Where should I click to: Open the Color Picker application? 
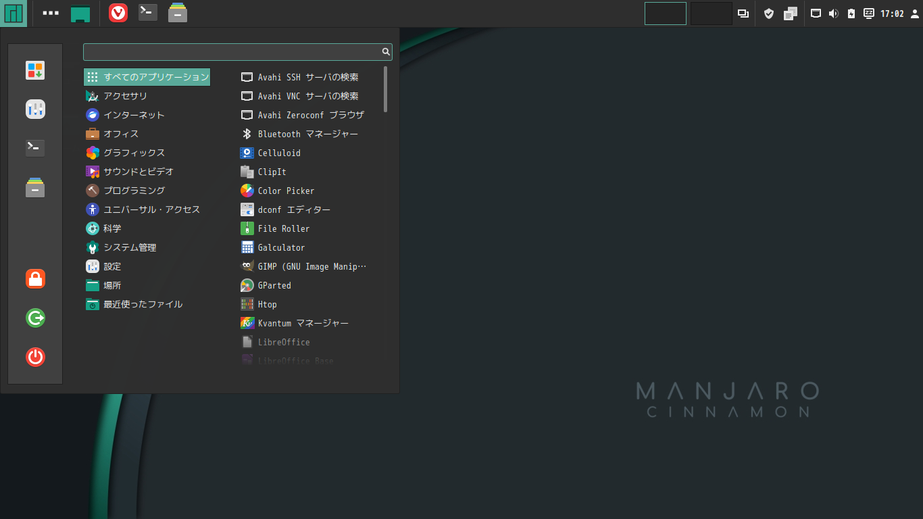pos(309,191)
